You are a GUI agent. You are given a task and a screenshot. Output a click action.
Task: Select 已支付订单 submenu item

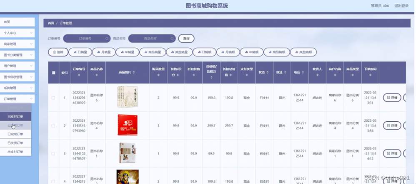[15, 117]
